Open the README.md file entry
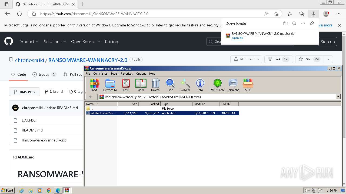This screenshot has width=346, height=194. pyautogui.click(x=32, y=130)
